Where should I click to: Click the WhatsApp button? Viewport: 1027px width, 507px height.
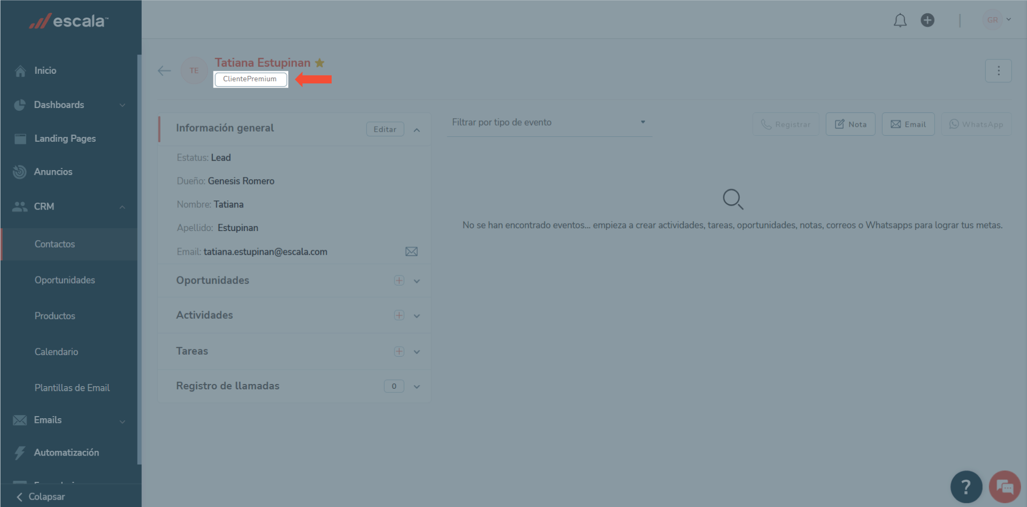(976, 124)
